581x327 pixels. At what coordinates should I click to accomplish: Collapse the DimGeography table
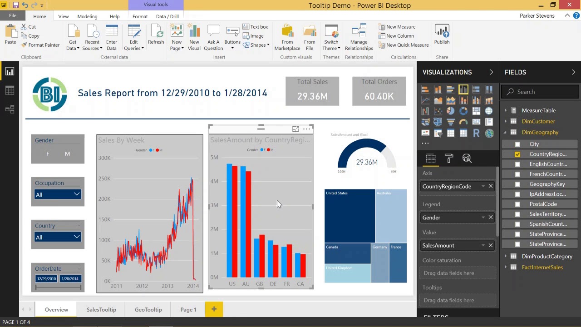[505, 132]
